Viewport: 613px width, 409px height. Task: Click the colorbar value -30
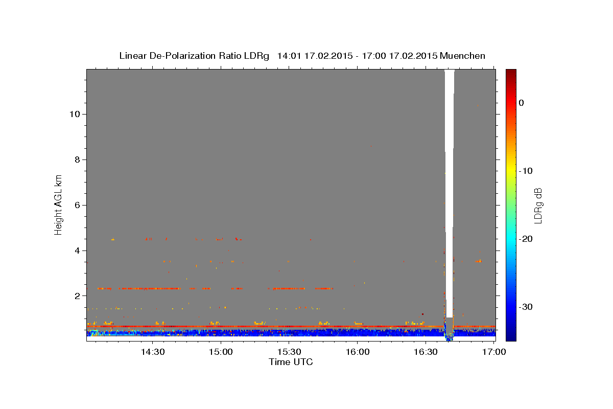click(527, 307)
